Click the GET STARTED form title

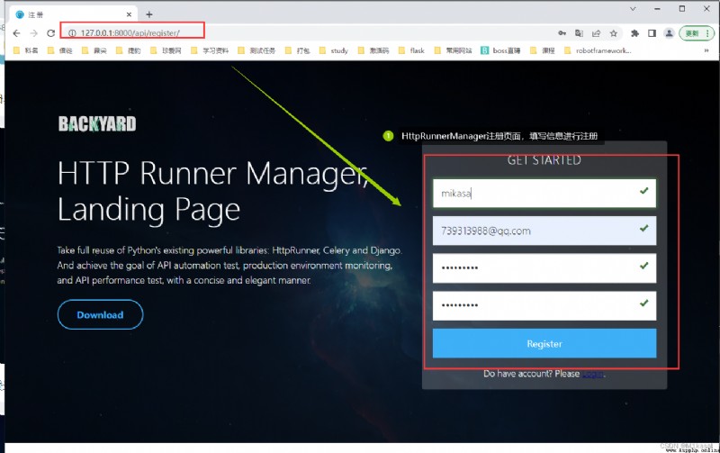tap(544, 160)
